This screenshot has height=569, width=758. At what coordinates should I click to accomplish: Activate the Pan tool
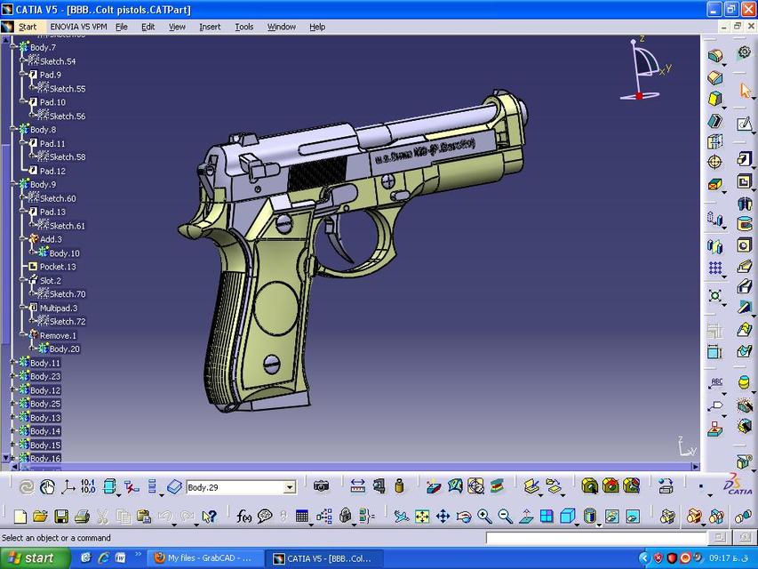pos(443,514)
